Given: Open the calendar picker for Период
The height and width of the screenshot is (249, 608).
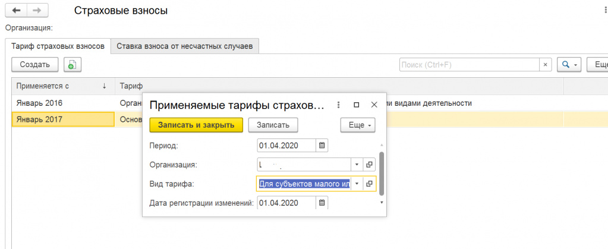Looking at the screenshot, I should [x=322, y=145].
